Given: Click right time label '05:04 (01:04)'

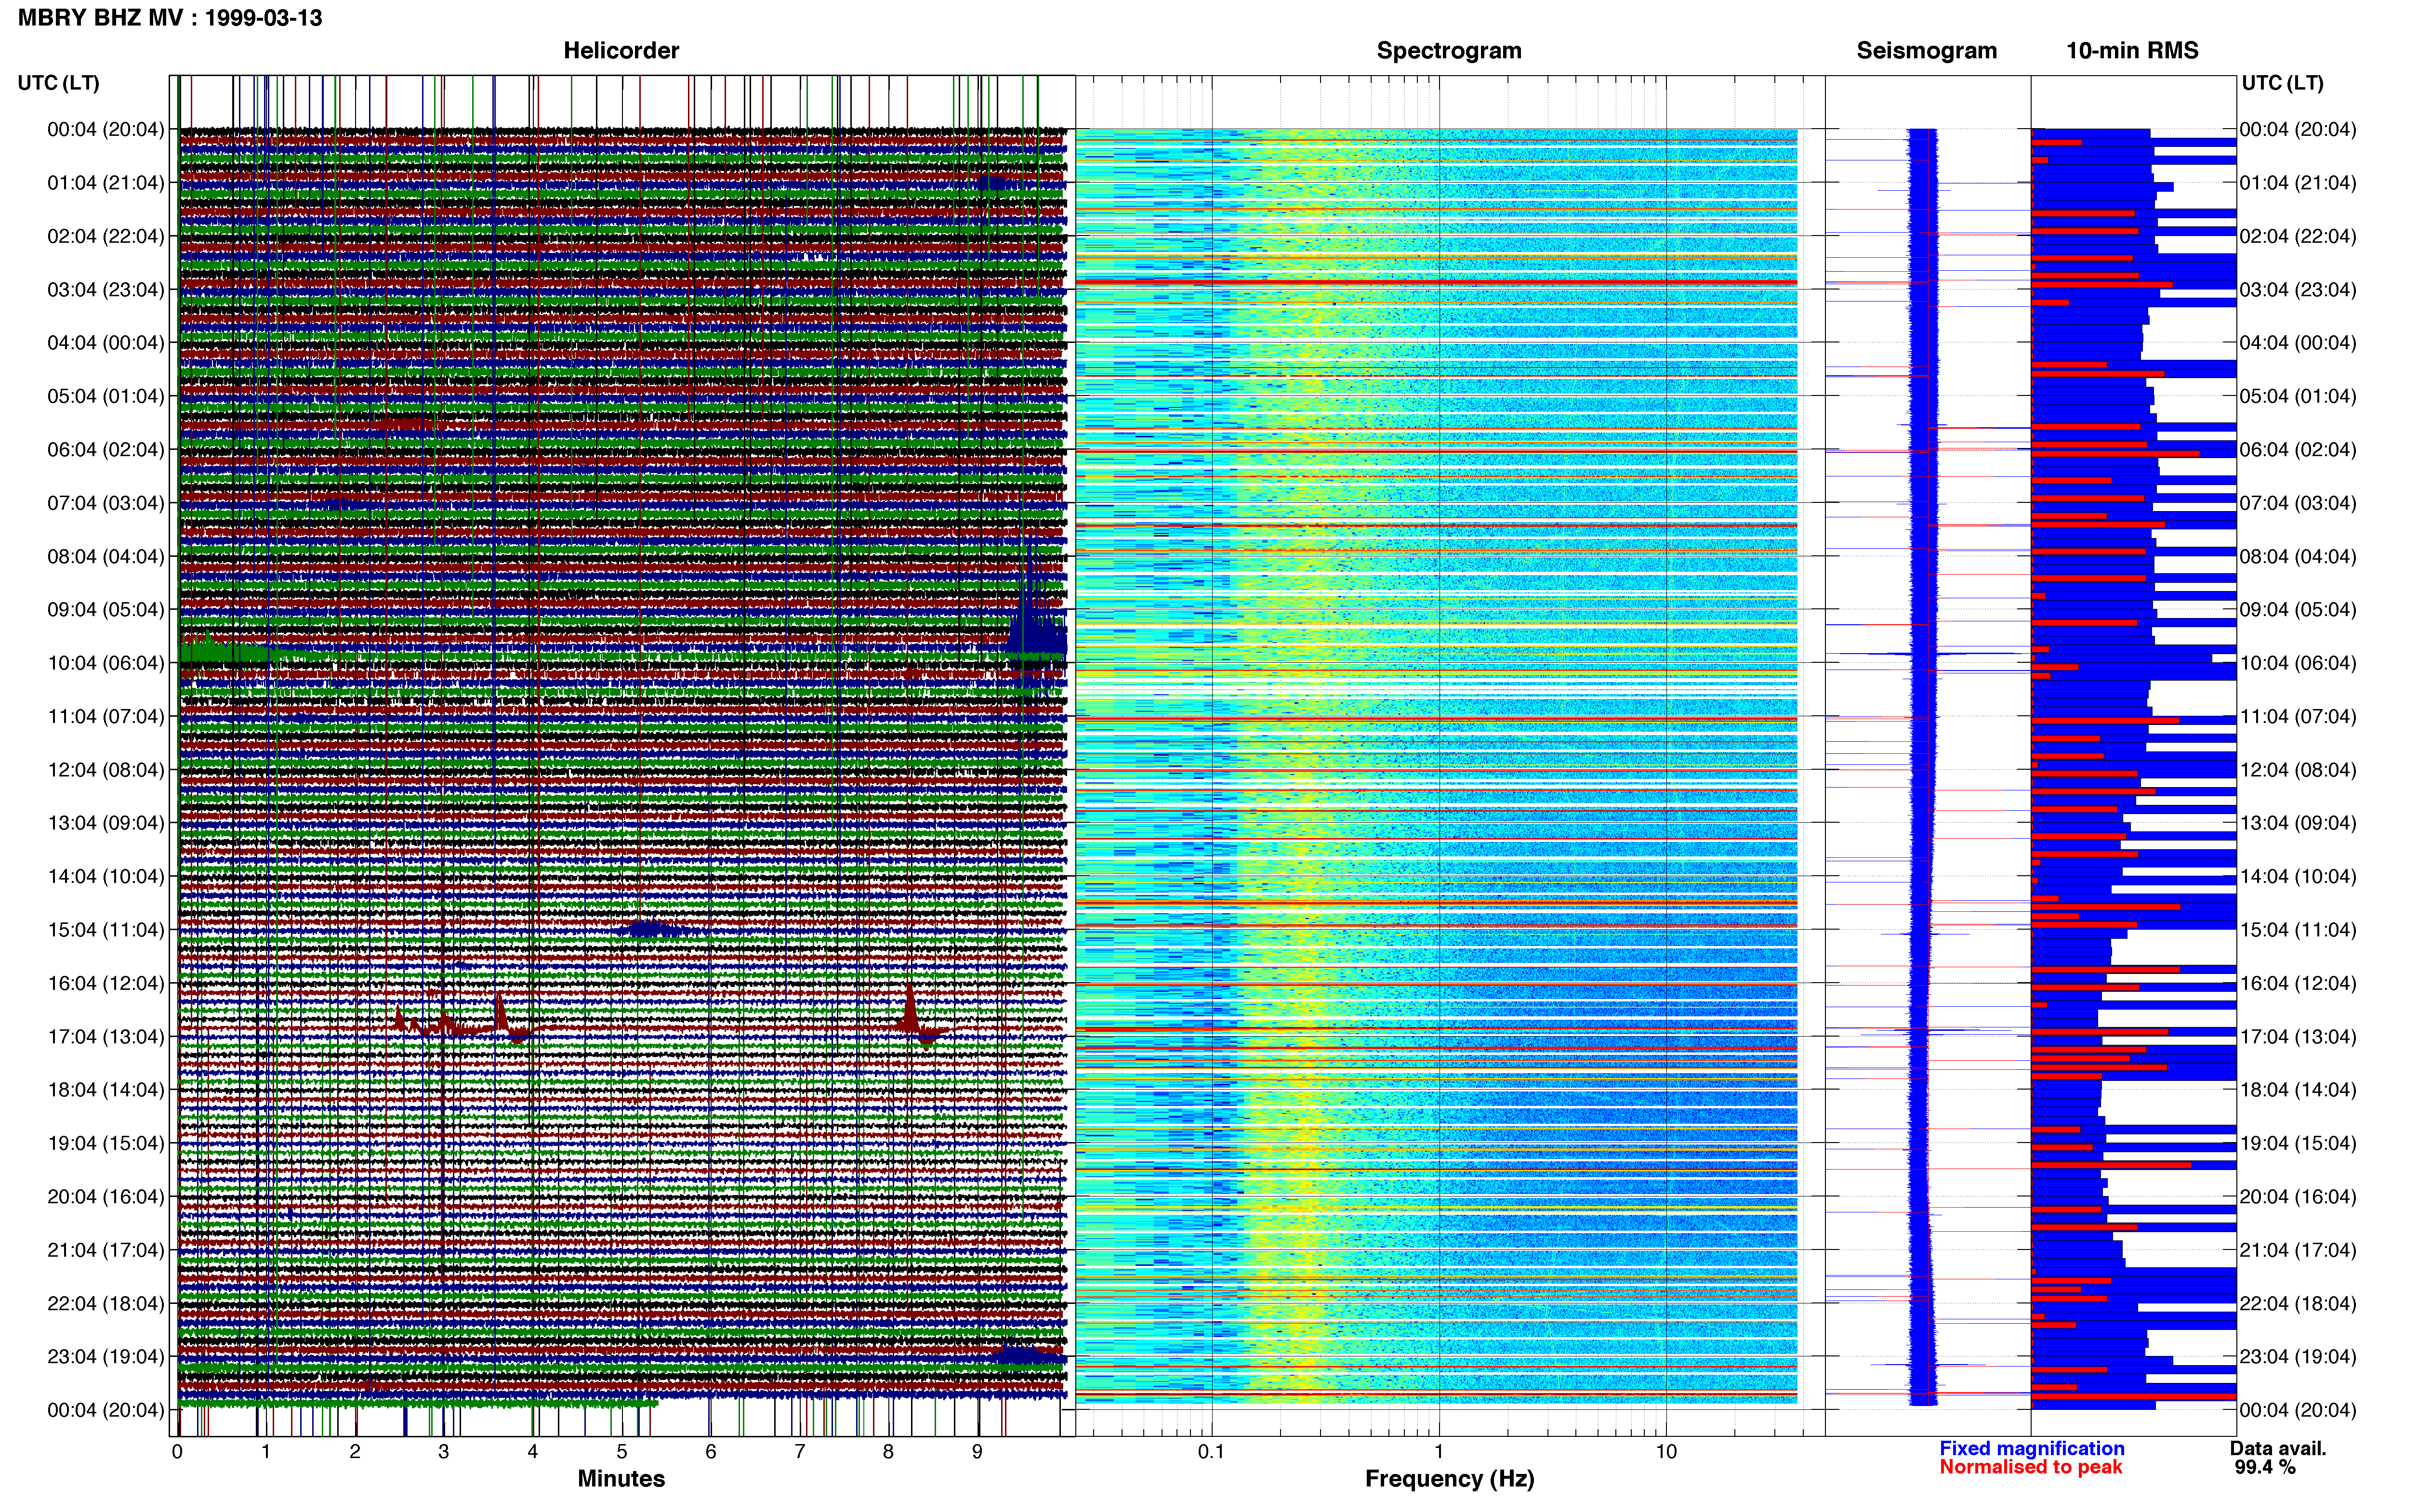Looking at the screenshot, I should coord(2298,397).
